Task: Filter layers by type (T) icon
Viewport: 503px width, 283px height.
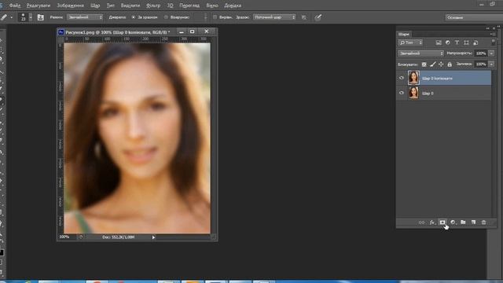Action: point(457,42)
